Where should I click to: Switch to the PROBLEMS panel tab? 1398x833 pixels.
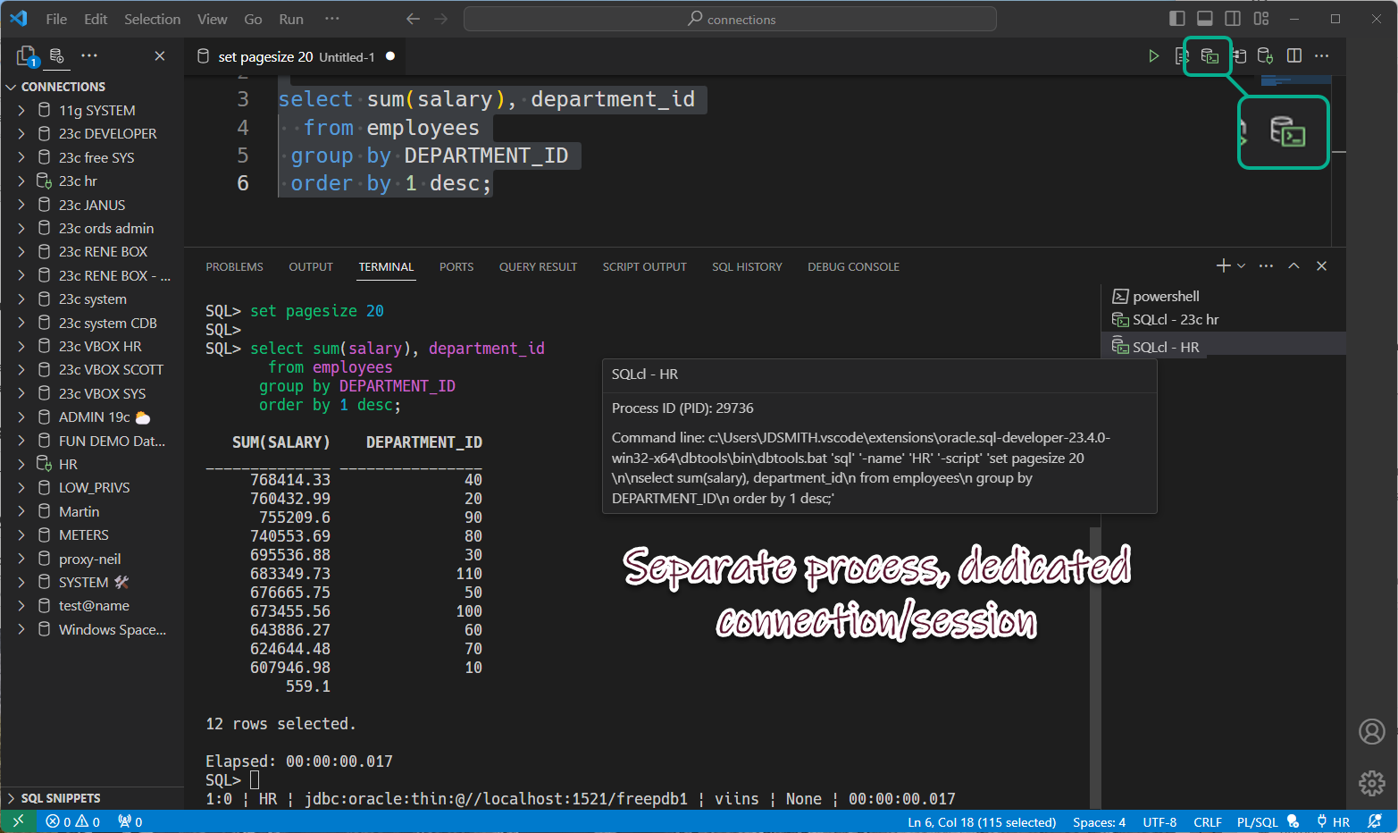click(x=234, y=266)
